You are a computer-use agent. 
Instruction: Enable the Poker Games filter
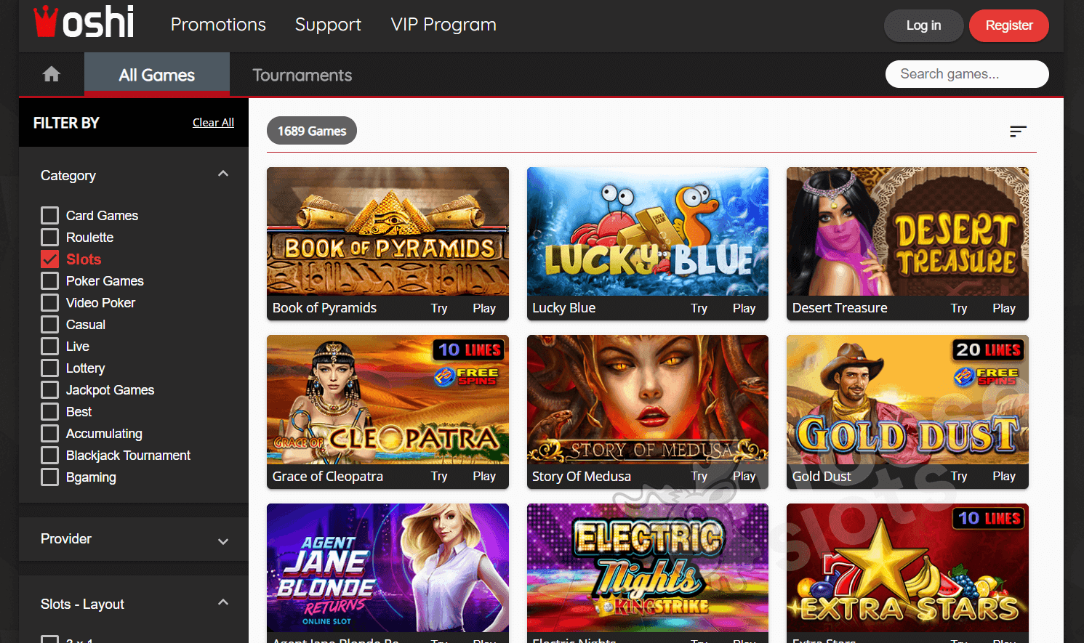pyautogui.click(x=49, y=281)
